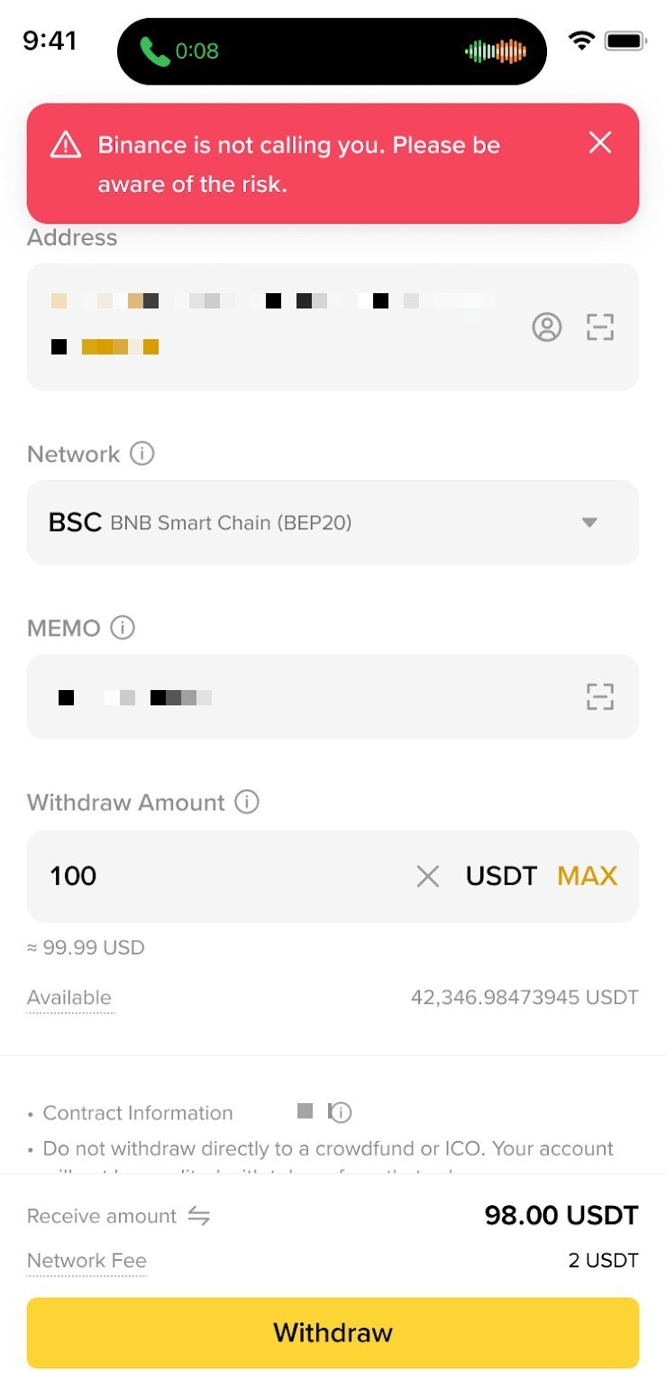The height and width of the screenshot is (1390, 666).
Task: Scan QR code for address field
Action: point(599,327)
